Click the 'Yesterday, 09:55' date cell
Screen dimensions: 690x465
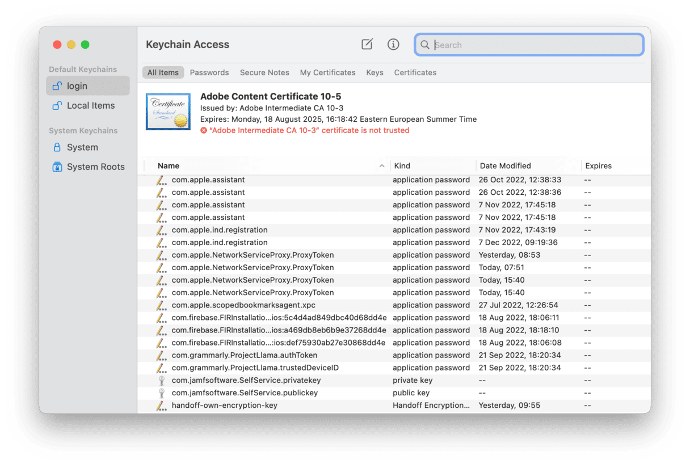point(510,406)
